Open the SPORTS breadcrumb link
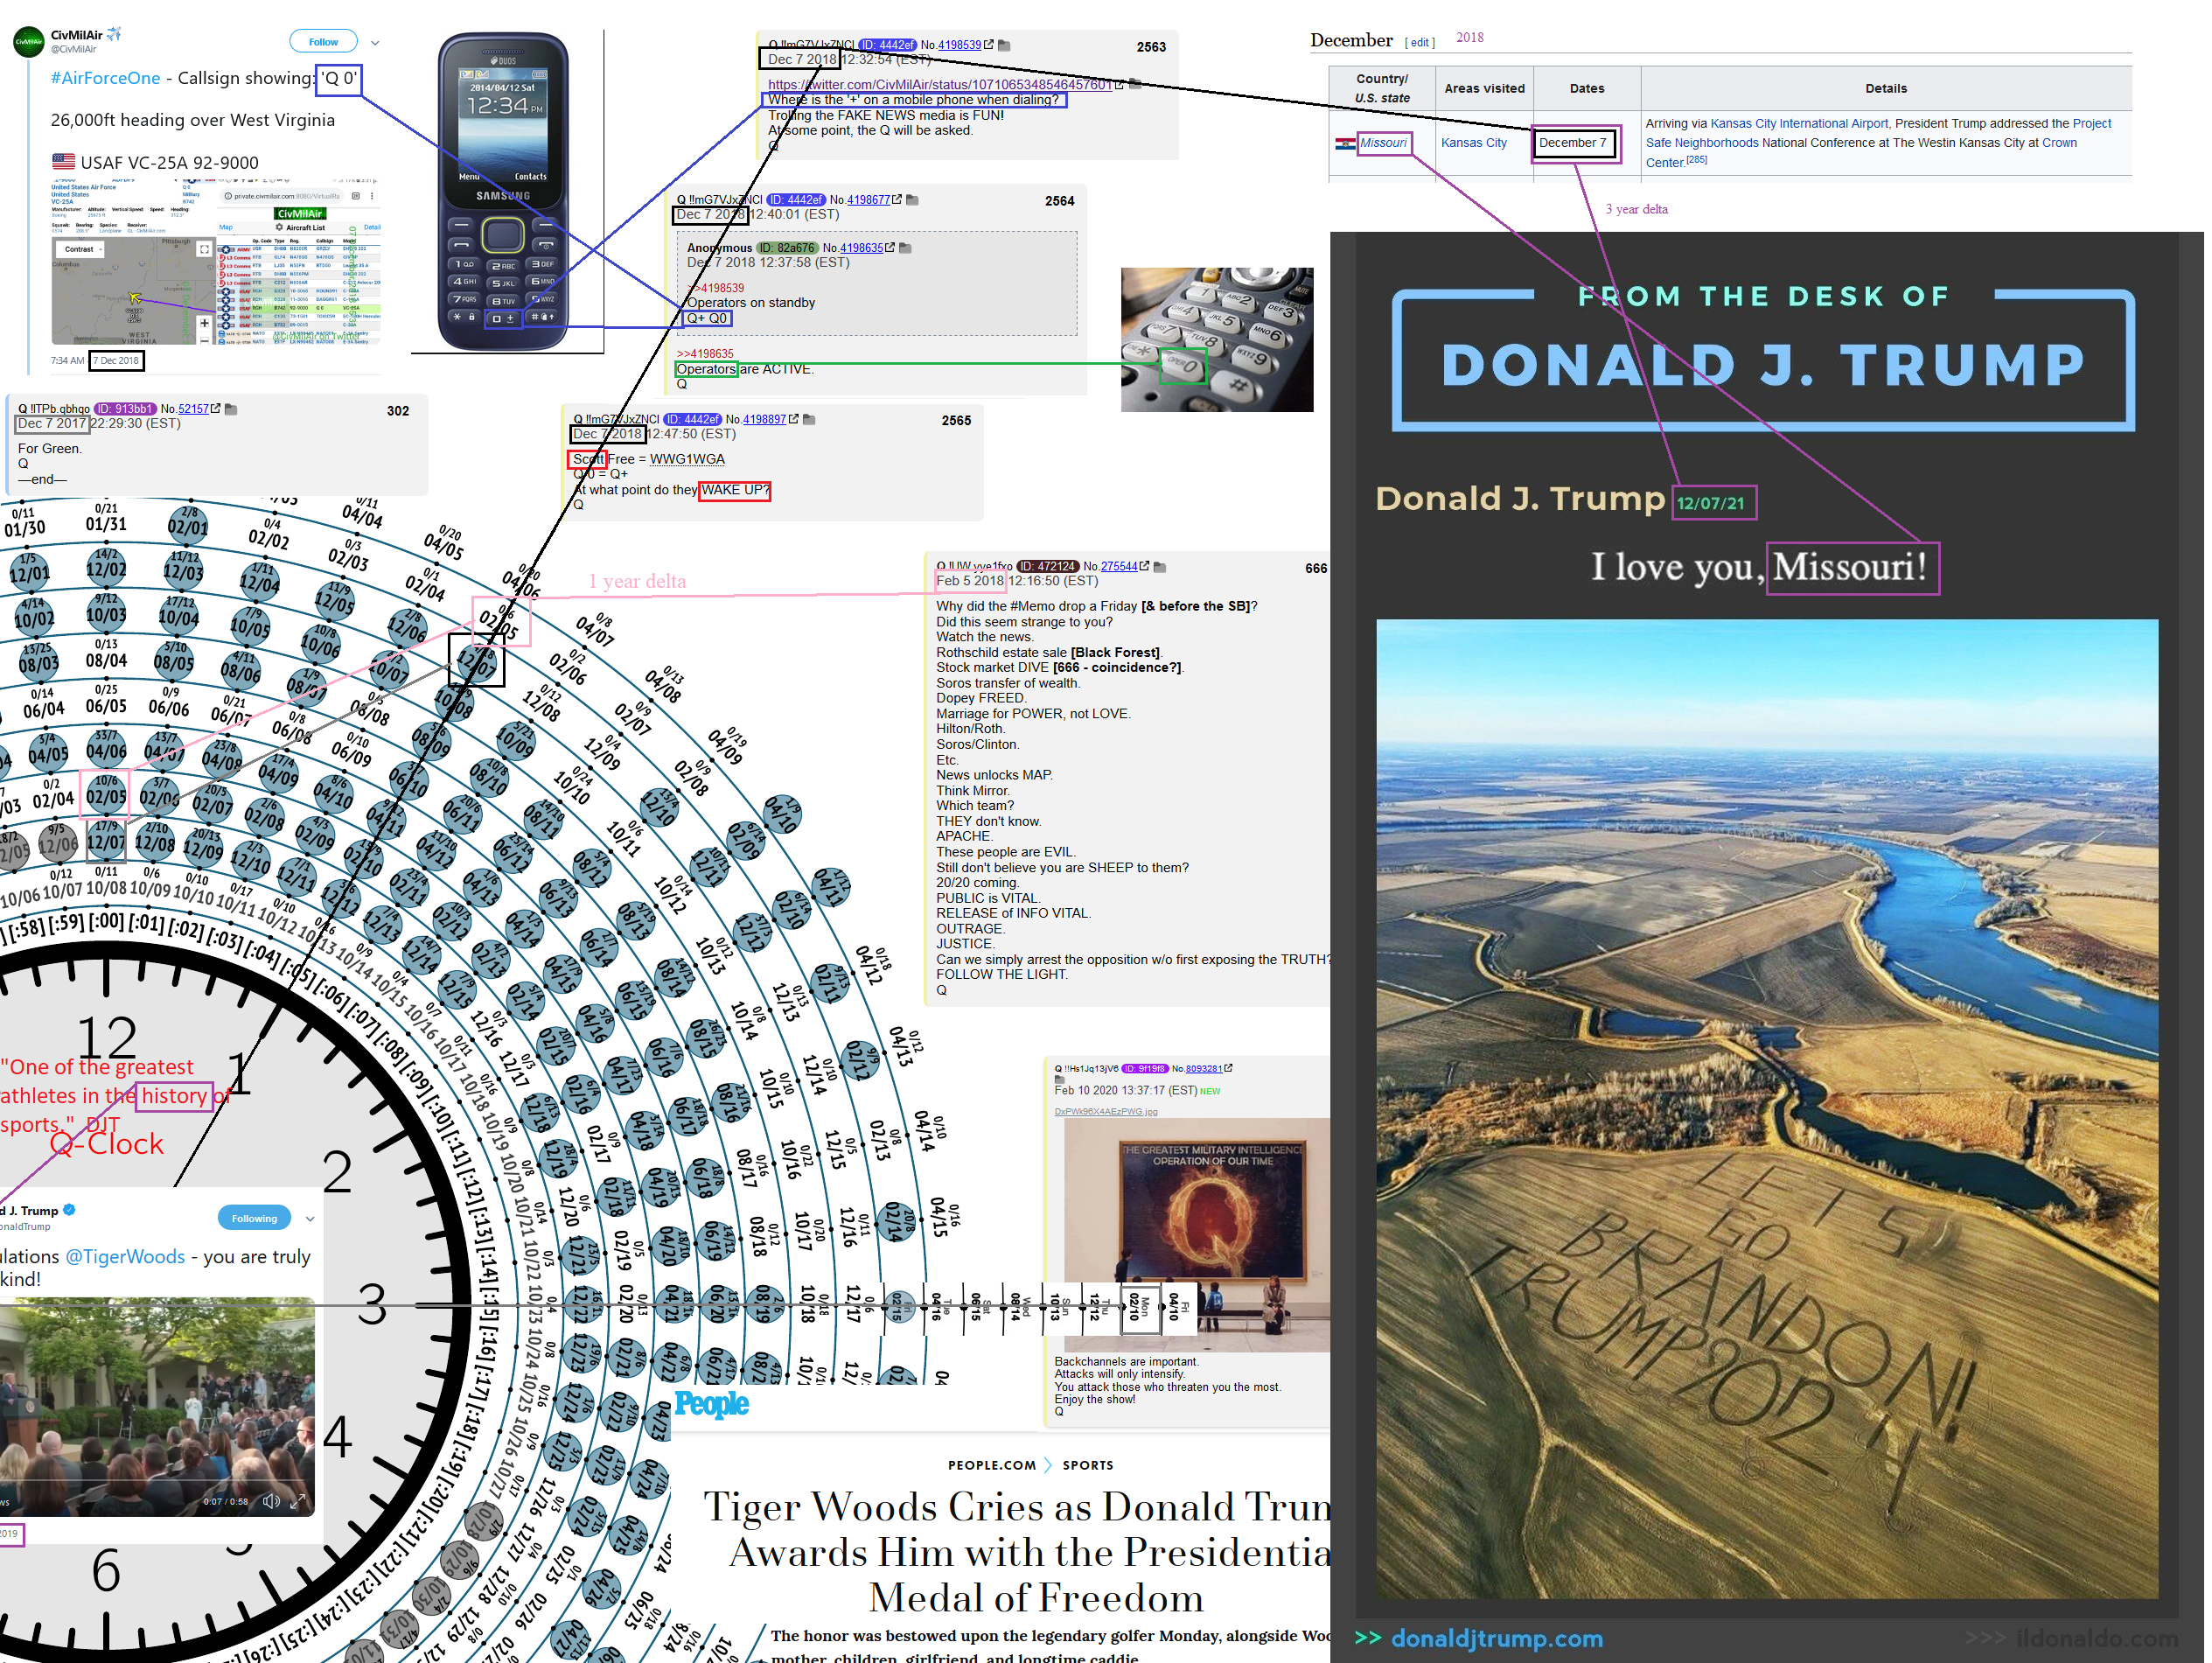The height and width of the screenshot is (1663, 2212). (1088, 1465)
